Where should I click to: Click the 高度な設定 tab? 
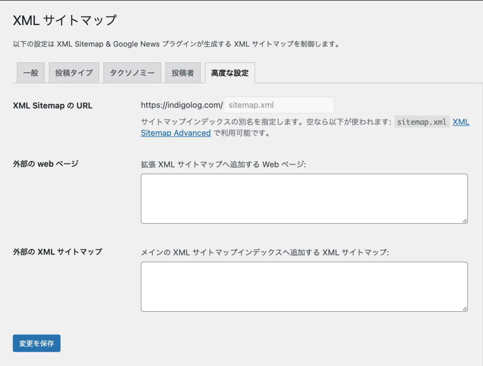point(230,73)
